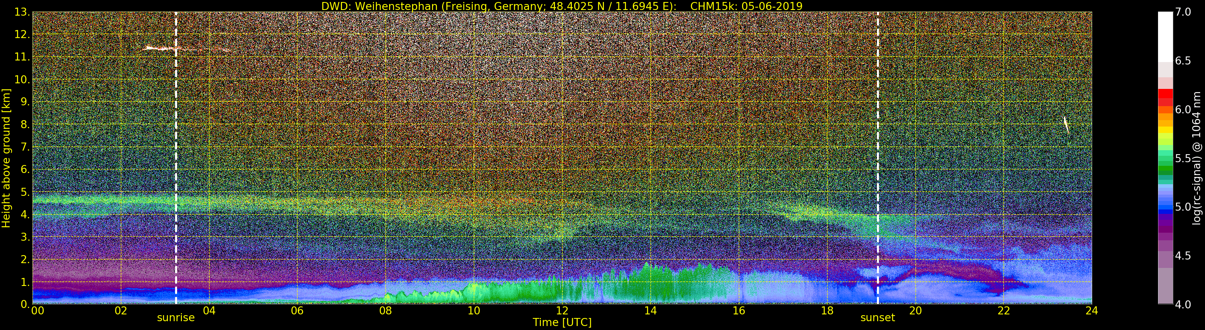1205x330 pixels.
Task: Click the time axis tick '18'
Action: pos(827,310)
